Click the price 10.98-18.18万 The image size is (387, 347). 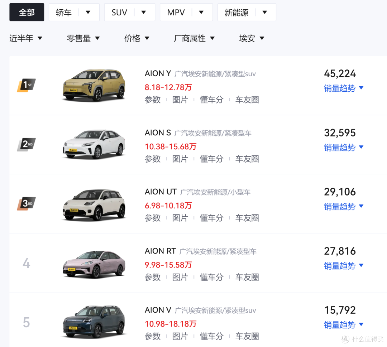coord(171,324)
